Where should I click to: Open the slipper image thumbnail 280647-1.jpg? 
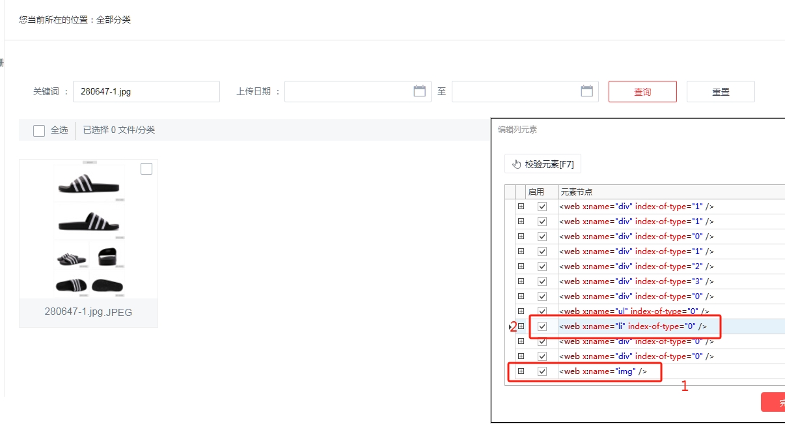[x=89, y=229]
